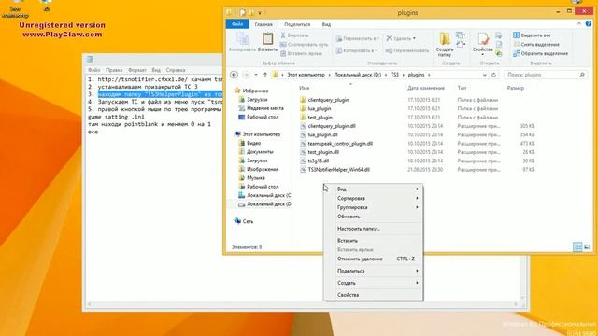This screenshot has width=598, height=336.
Task: Click Переименовать in ribbon
Action: pos(407,50)
